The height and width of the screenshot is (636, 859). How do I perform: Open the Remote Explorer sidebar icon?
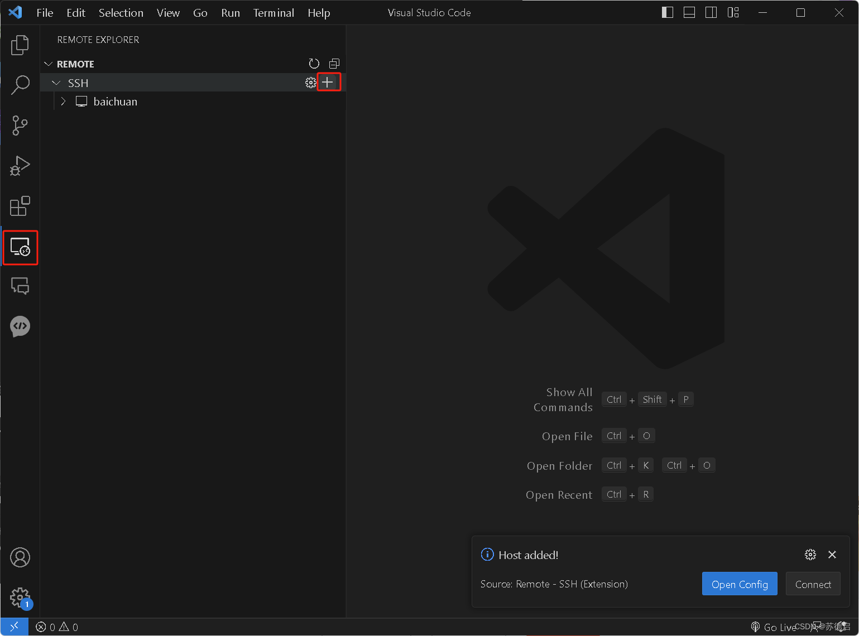(x=20, y=247)
